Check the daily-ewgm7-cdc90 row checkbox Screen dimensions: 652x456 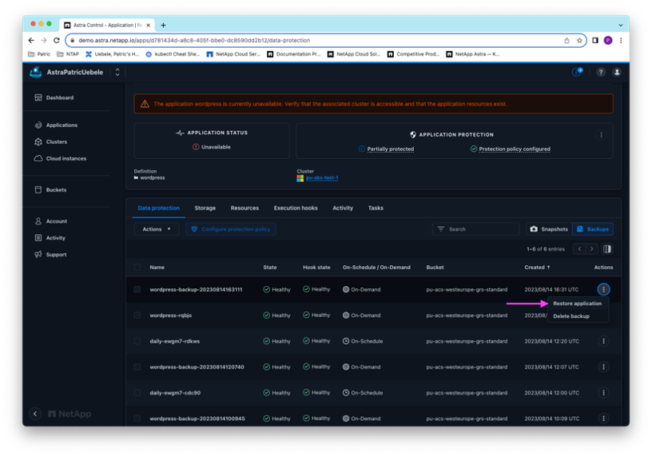(x=137, y=393)
